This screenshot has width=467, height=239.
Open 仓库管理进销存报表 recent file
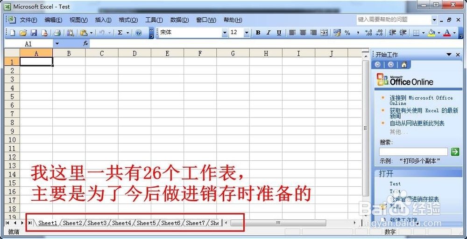tap(414, 199)
